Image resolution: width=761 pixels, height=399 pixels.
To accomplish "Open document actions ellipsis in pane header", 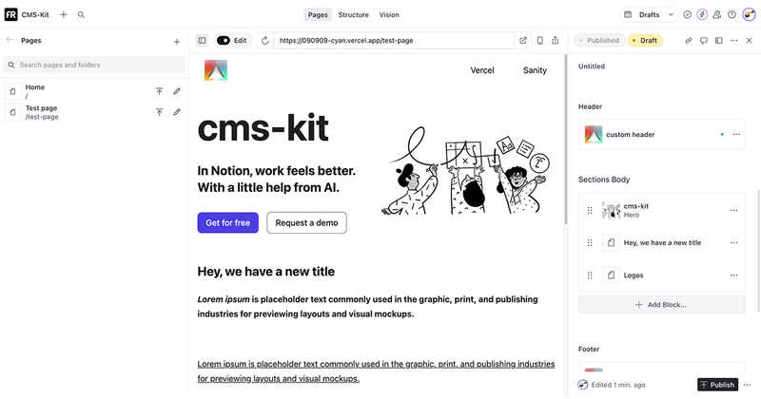I will point(733,40).
